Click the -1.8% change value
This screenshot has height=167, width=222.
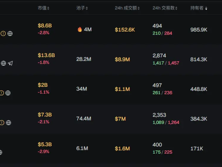click(43, 62)
